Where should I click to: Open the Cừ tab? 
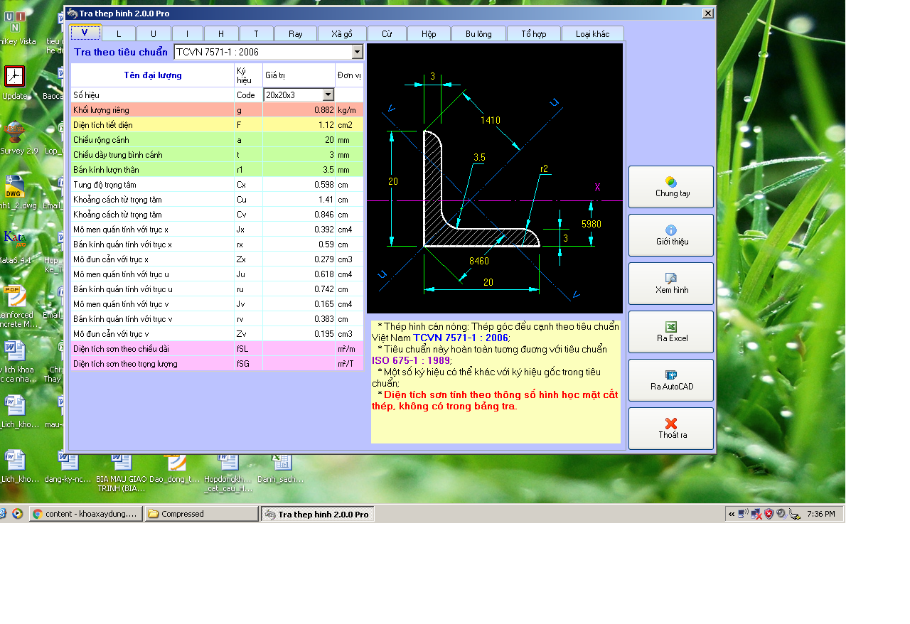tap(387, 34)
